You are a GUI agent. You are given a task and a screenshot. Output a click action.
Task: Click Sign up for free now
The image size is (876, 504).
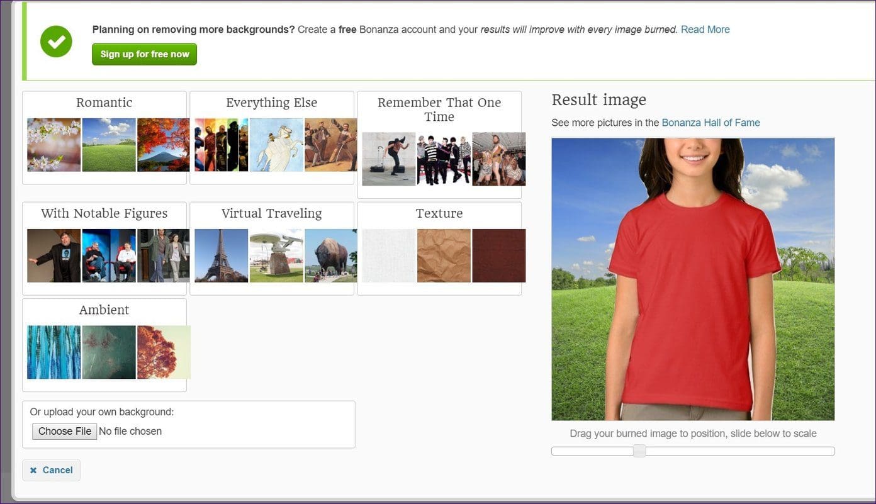click(x=144, y=54)
